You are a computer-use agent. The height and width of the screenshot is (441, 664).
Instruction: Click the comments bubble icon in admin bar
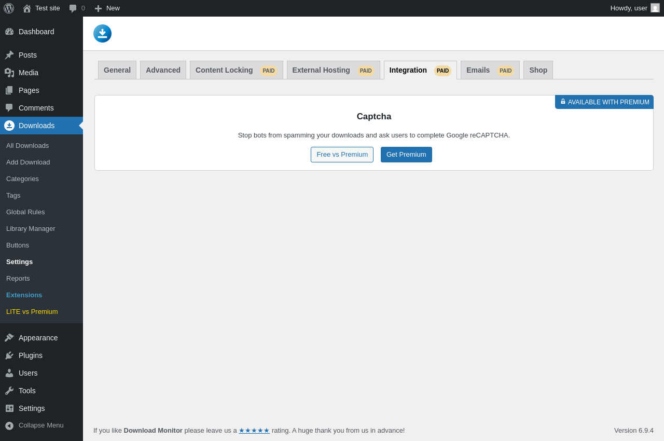[x=73, y=8]
